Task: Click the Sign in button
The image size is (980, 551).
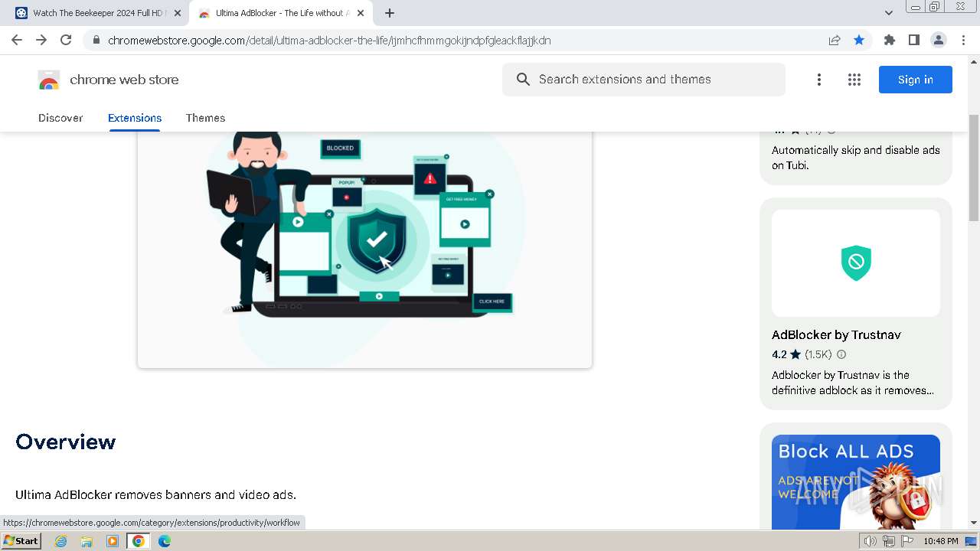Action: point(916,80)
